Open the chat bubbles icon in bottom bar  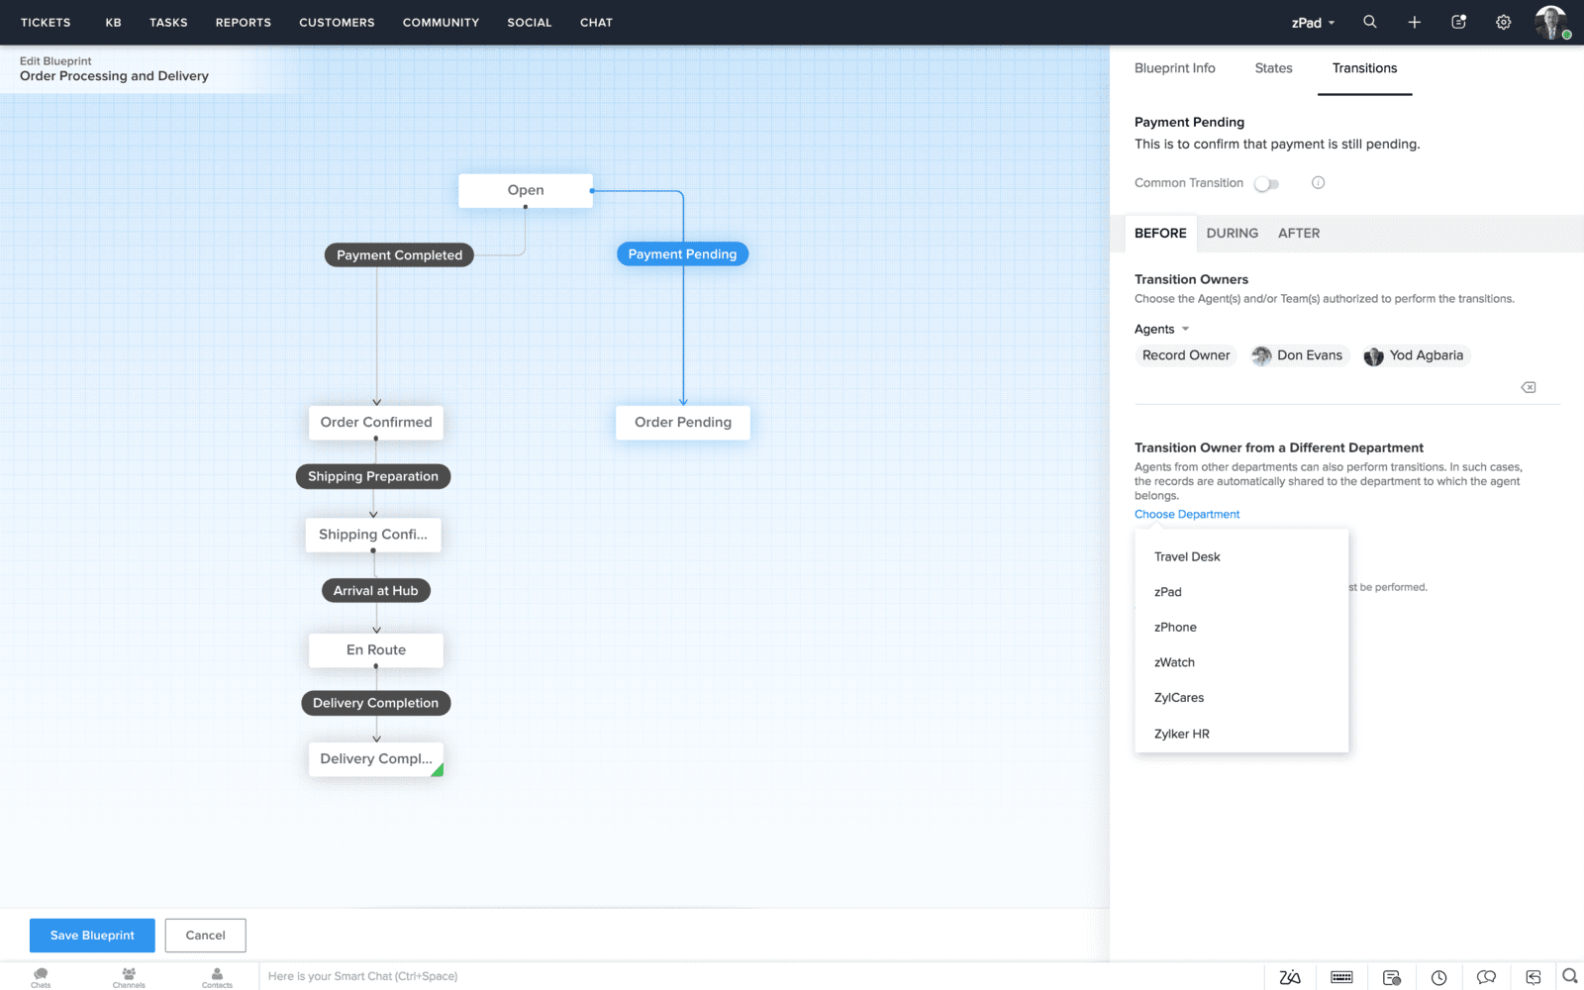(x=1486, y=977)
